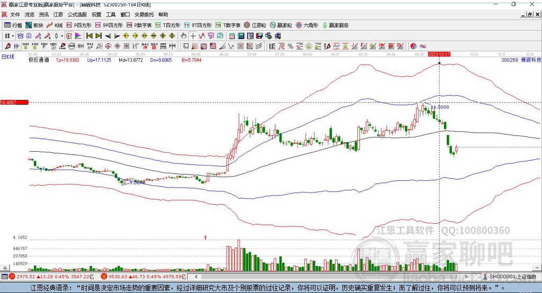Open the T数字表 table
Image resolution: width=542 pixels, height=293 pixels.
coord(228,25)
